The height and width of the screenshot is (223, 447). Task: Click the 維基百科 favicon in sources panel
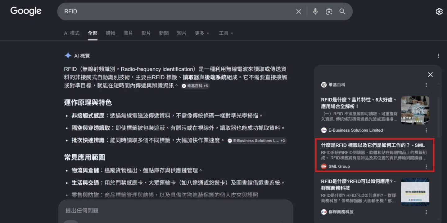pyautogui.click(x=324, y=85)
